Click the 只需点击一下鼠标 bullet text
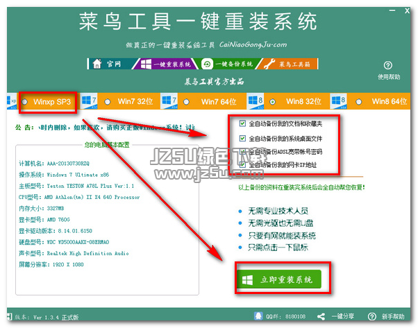The width and height of the screenshot is (418, 328). click(x=278, y=248)
